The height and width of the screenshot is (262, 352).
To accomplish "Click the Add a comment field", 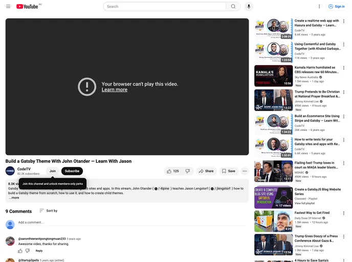I will [x=132, y=223].
